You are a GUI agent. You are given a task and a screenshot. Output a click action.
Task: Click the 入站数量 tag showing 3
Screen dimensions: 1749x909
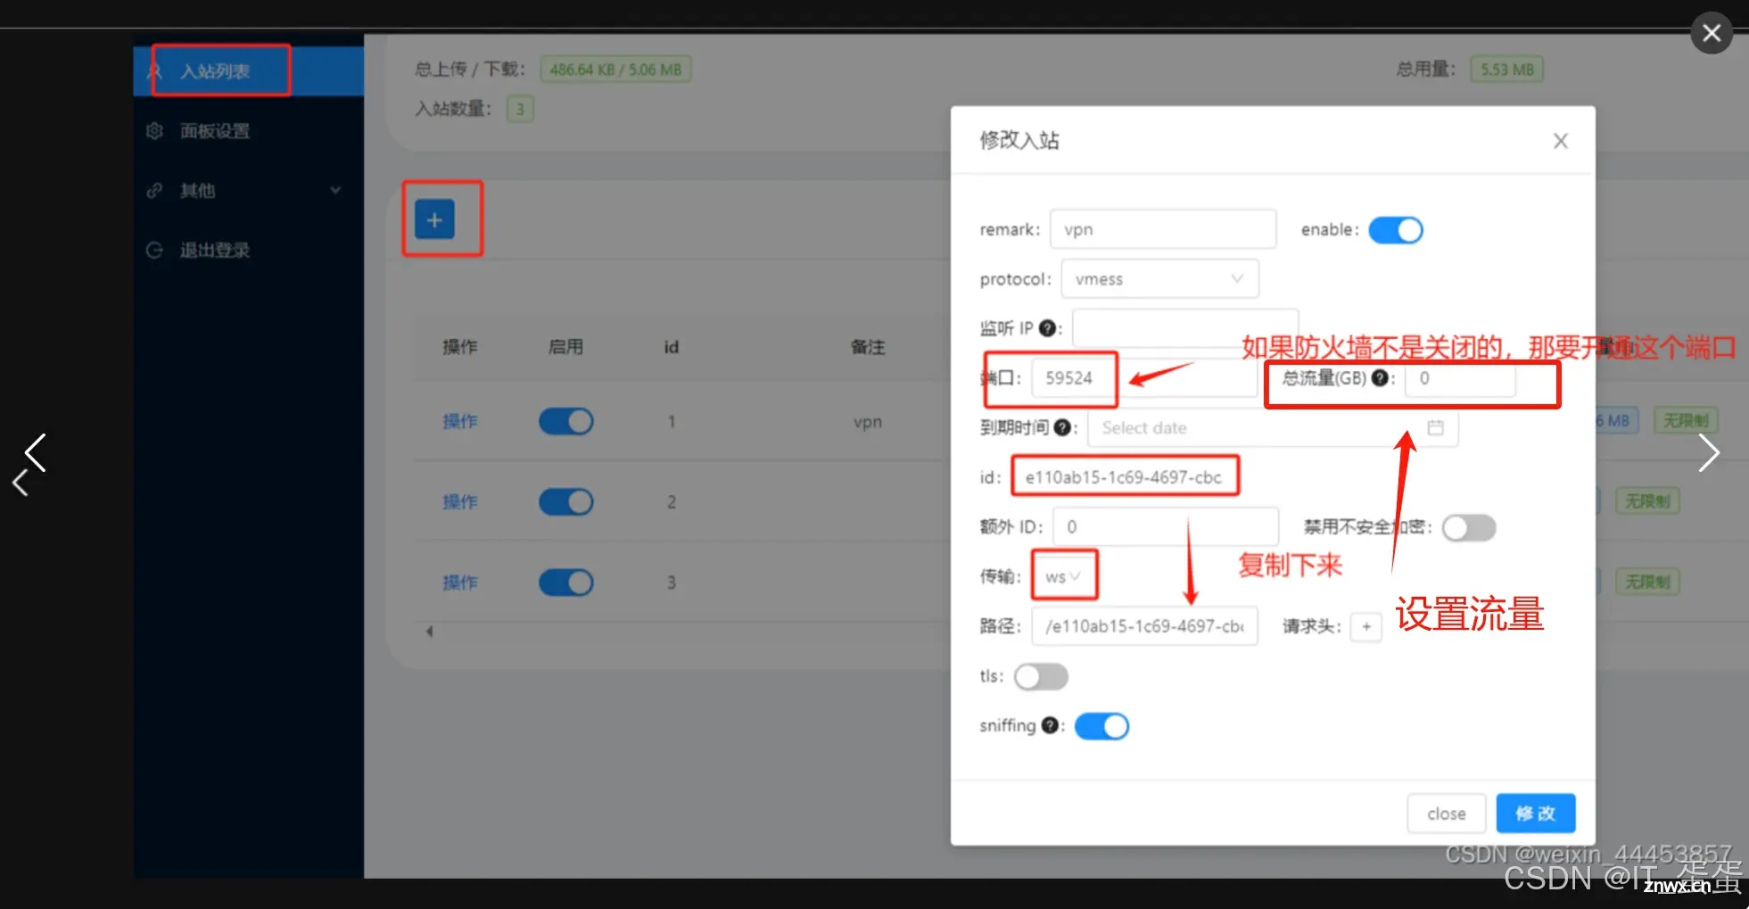[520, 109]
